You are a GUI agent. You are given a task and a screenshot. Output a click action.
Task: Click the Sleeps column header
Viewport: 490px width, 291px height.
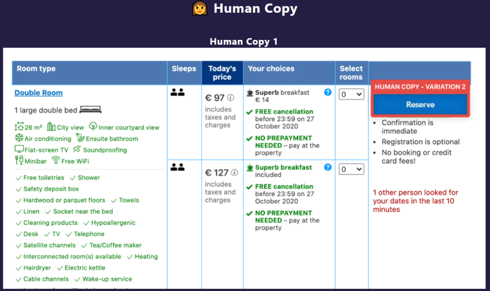[184, 73]
